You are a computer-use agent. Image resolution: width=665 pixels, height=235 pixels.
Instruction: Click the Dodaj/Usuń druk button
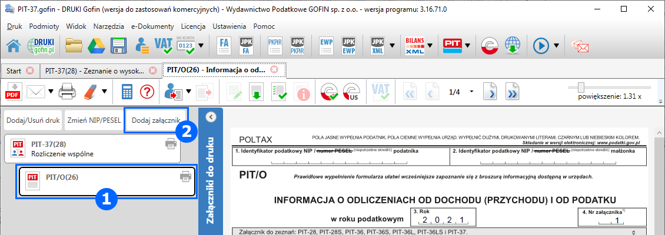tap(32, 121)
